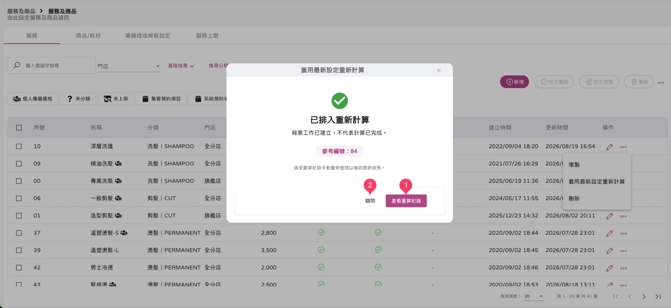
Task: Check the row 01 造型剪髮 checkbox
Action: pyautogui.click(x=19, y=215)
